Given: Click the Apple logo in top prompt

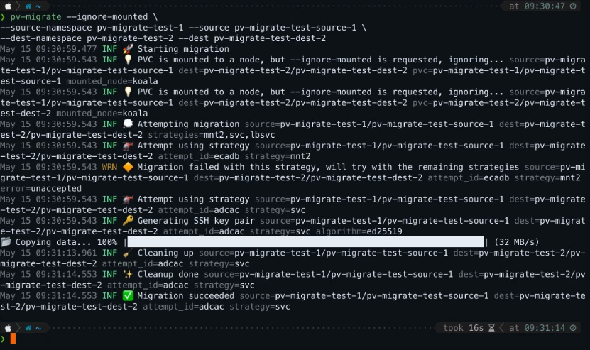Looking at the screenshot, I should pos(8,6).
